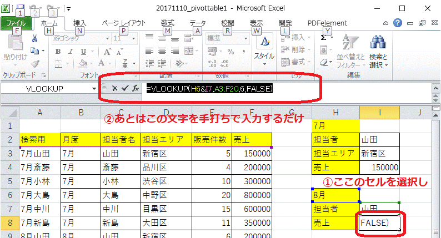Click the ファイル button

16,23
